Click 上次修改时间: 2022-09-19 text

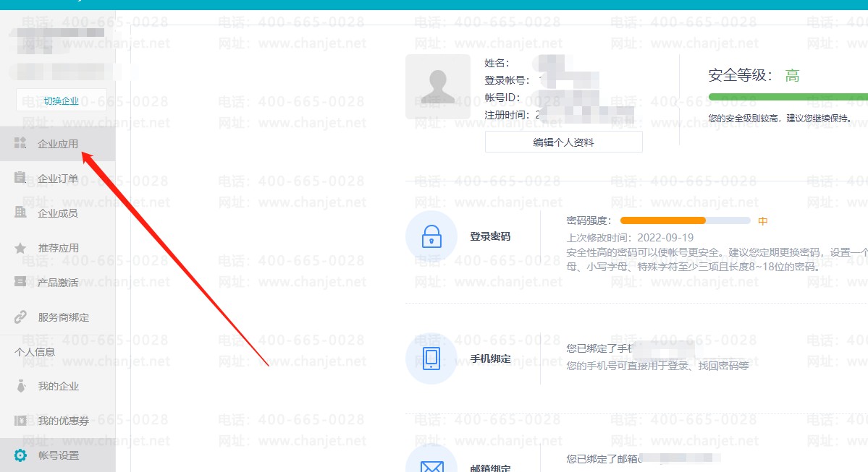pyautogui.click(x=630, y=238)
